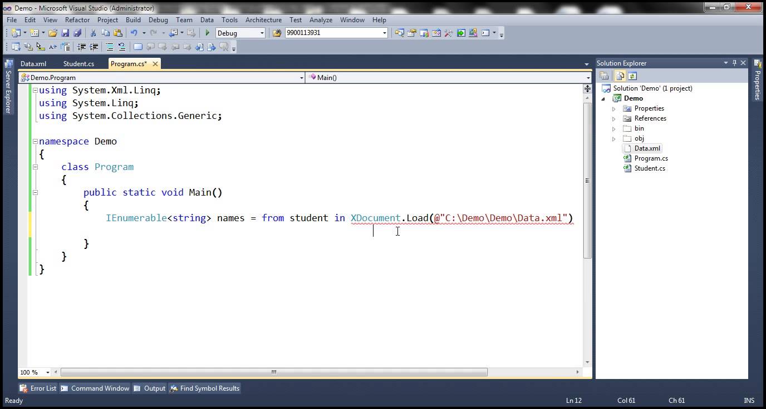
Task: Click the Find in Files icon
Action: point(277,33)
